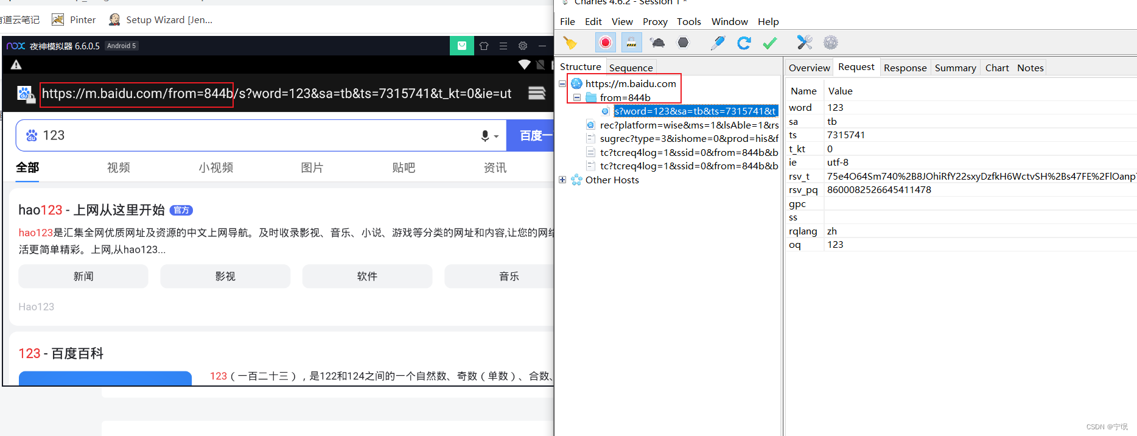The height and width of the screenshot is (436, 1137).
Task: Select the Request tab
Action: pos(856,67)
